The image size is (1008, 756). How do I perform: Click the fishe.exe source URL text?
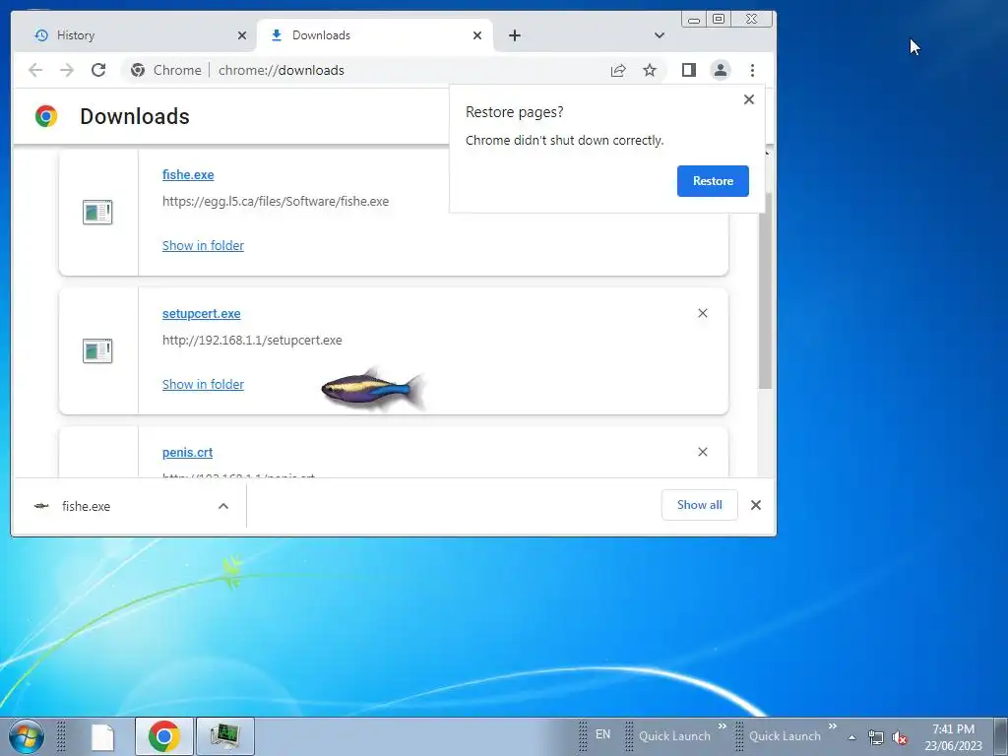coord(276,201)
